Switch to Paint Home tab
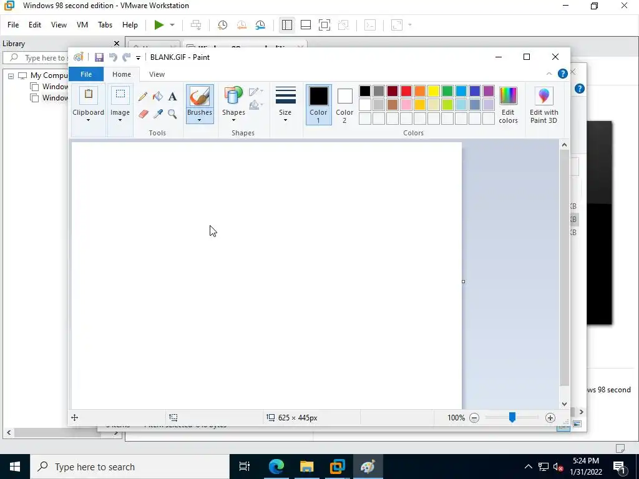Image resolution: width=639 pixels, height=479 pixels. (x=122, y=74)
